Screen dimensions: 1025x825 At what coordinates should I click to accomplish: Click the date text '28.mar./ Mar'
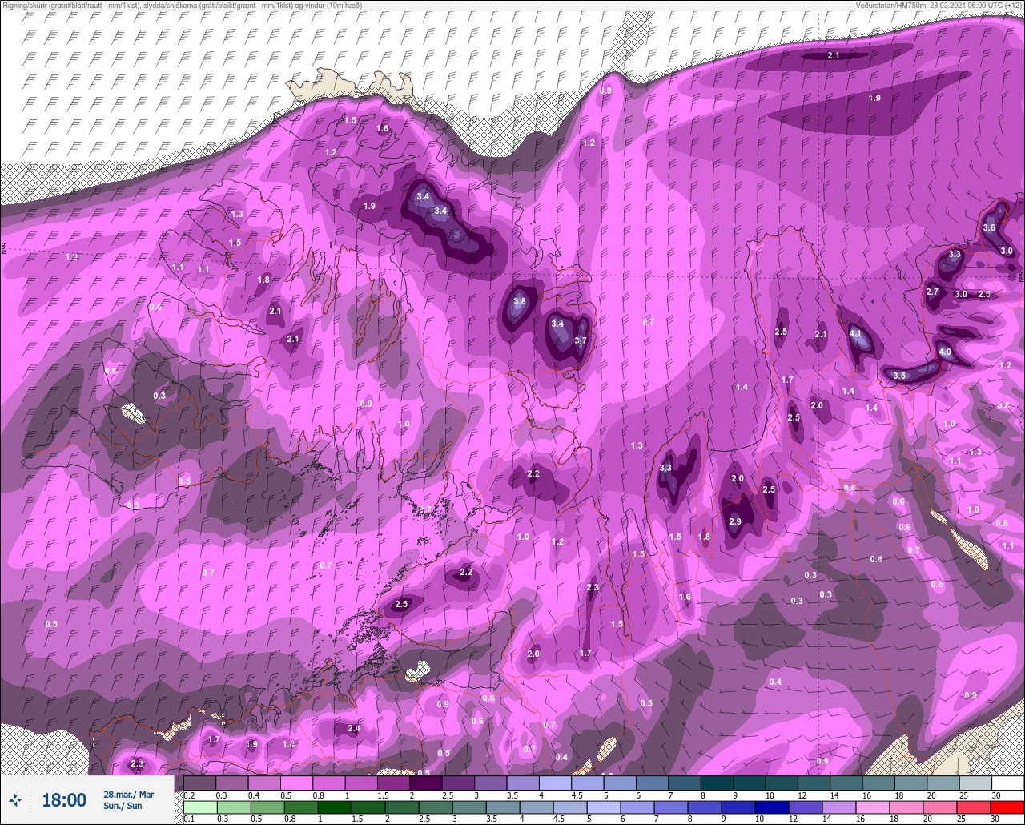128,795
